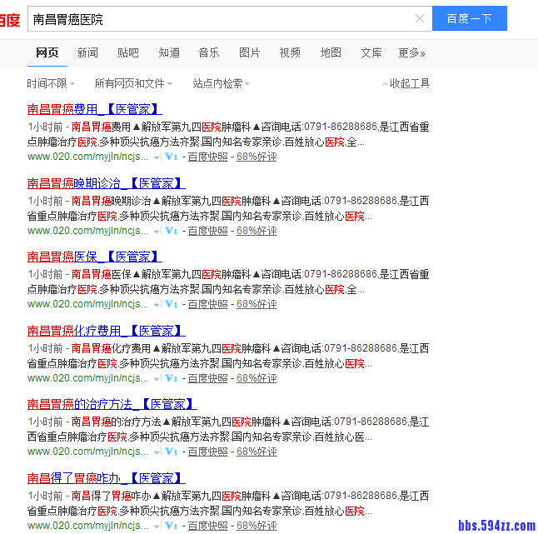Viewport: 538px width, 534px height.
Task: Expand URL arrow under 南昌胃癌的治疗方法 result
Action: pos(156,452)
